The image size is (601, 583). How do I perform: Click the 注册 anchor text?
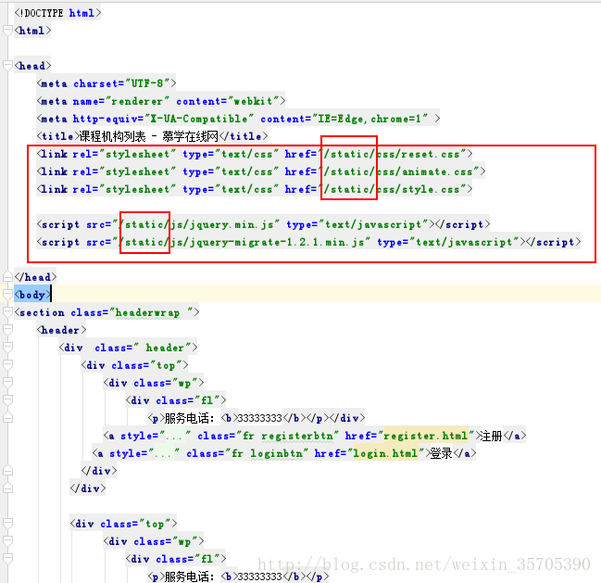click(492, 436)
